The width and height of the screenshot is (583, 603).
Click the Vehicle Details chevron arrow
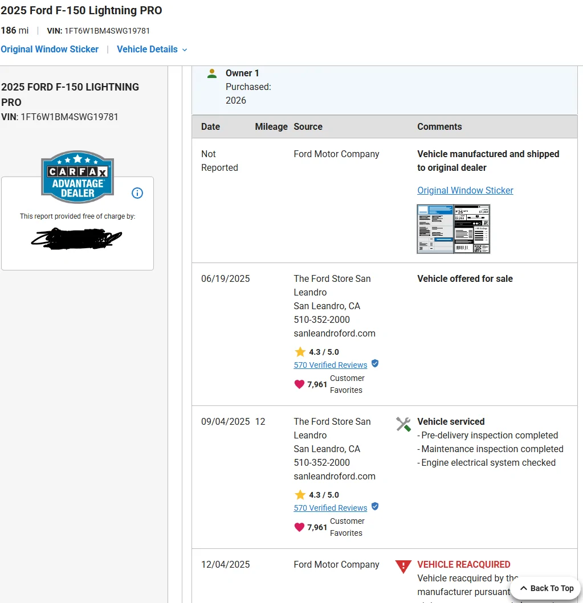click(x=184, y=50)
